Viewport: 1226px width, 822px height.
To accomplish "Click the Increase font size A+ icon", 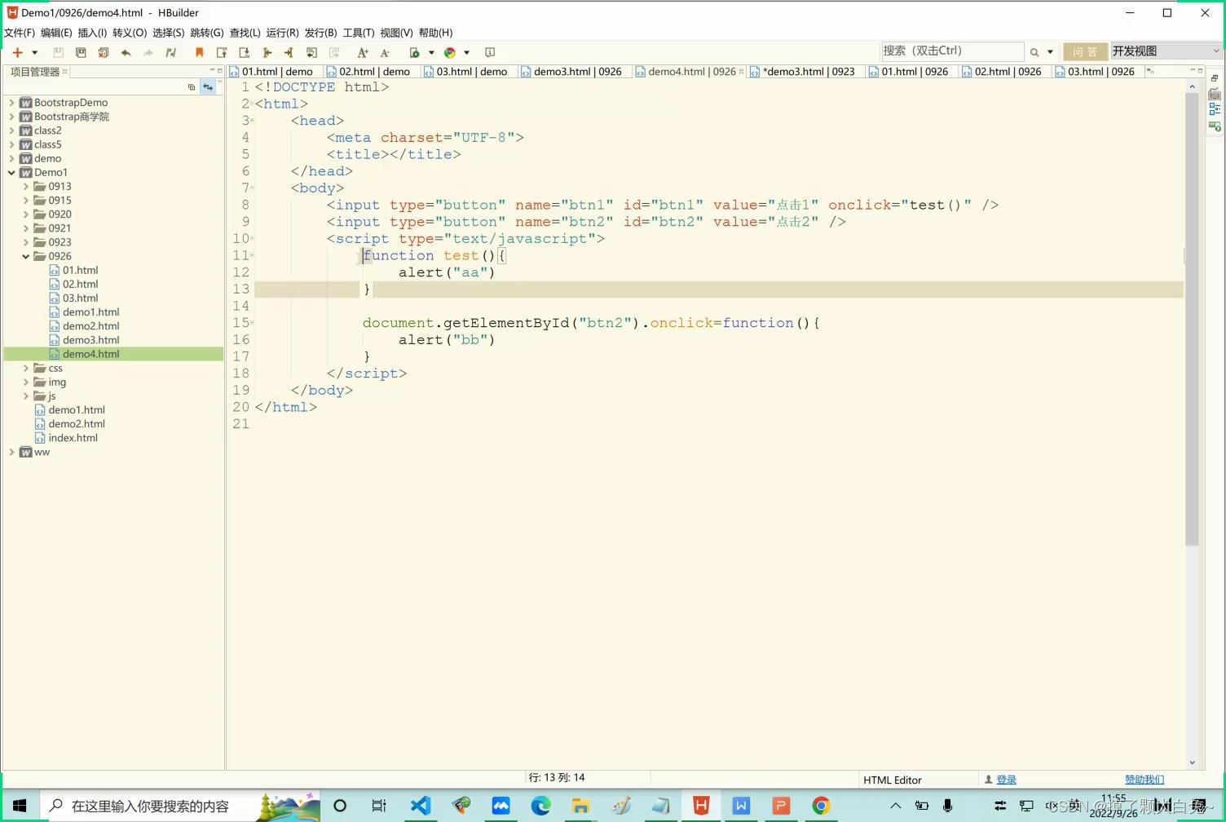I will (x=363, y=52).
